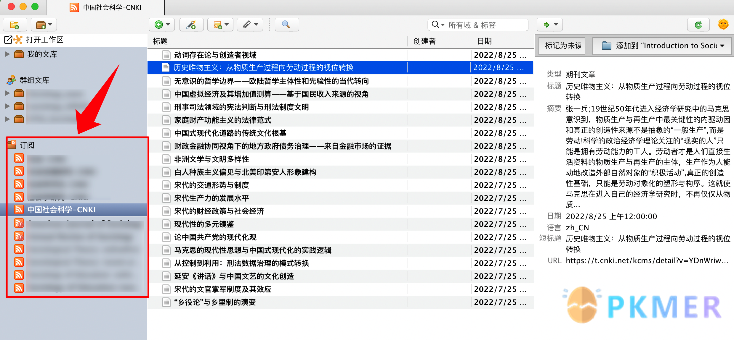Viewport: 734px width, 340px height.
Task: Select item 中国式现代化道路的传统文化根基
Action: [x=341, y=133]
